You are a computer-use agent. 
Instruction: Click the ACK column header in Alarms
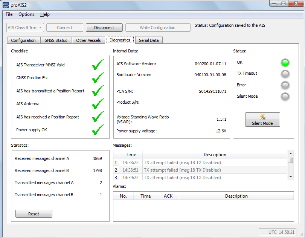(x=168, y=196)
